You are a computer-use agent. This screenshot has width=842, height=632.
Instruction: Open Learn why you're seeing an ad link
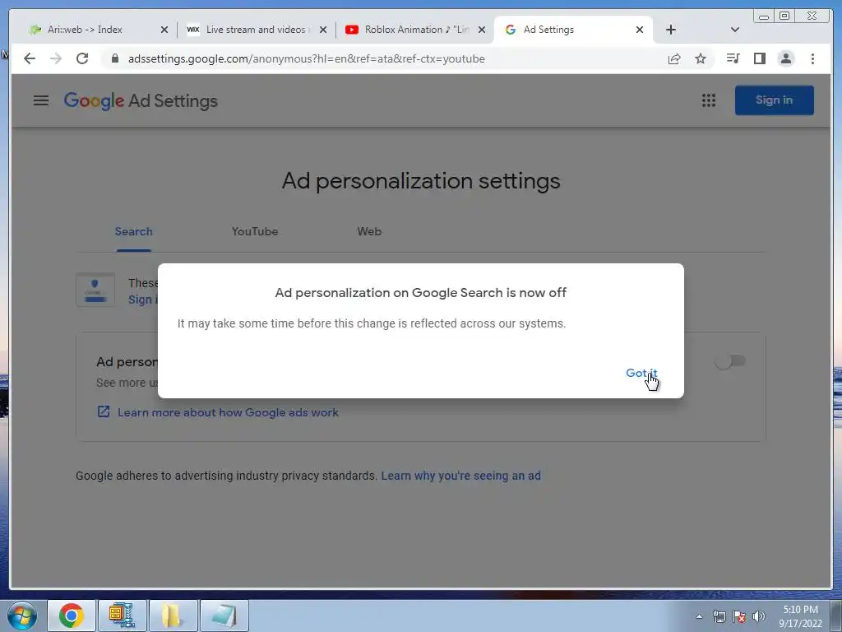460,476
